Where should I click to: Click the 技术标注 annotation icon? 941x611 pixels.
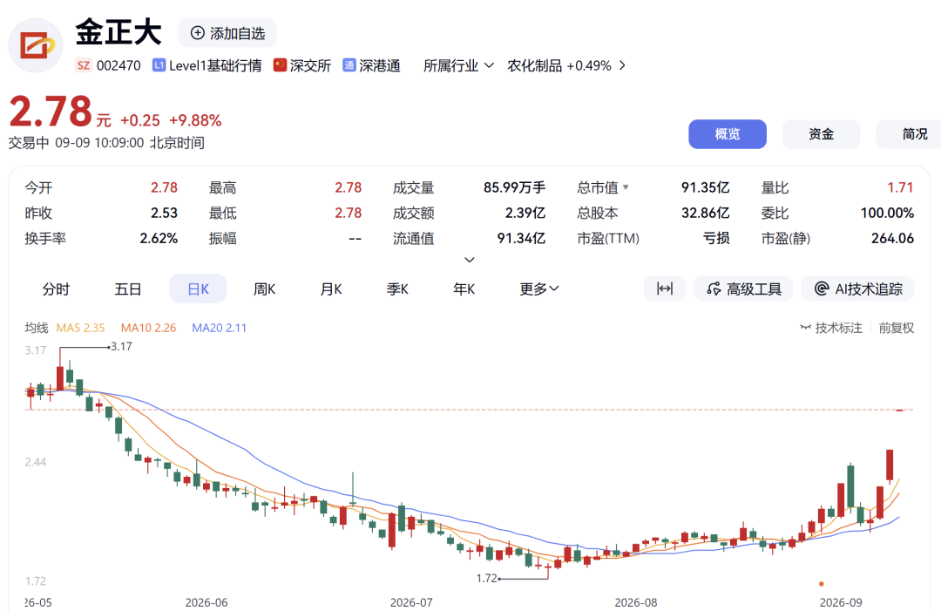tap(806, 328)
